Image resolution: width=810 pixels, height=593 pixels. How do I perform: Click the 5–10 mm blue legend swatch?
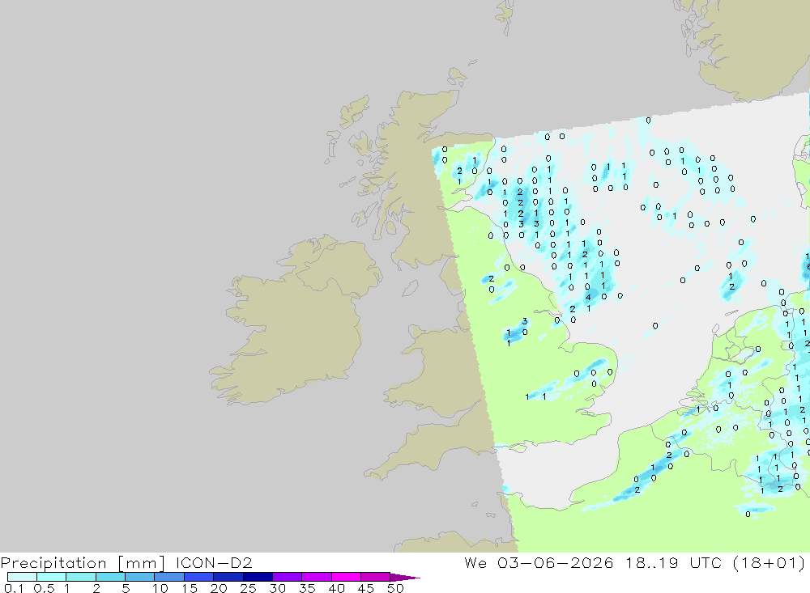click(x=139, y=577)
